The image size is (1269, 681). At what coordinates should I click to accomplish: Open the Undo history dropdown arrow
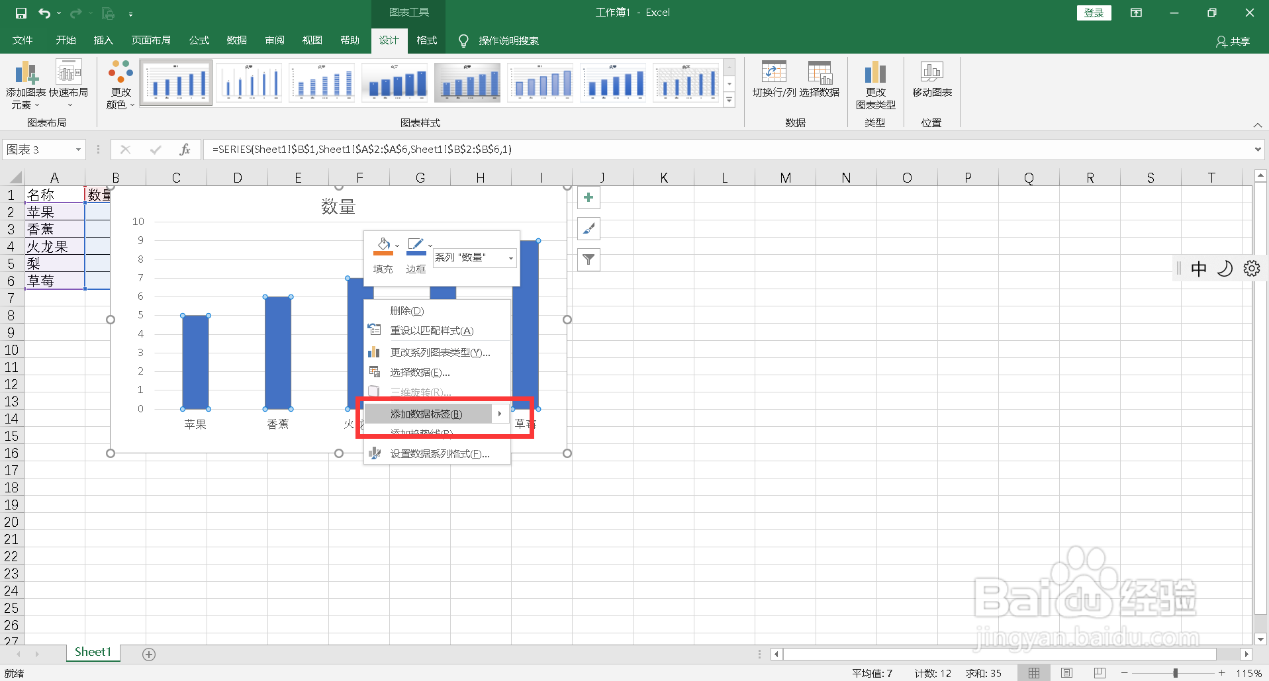tap(59, 13)
